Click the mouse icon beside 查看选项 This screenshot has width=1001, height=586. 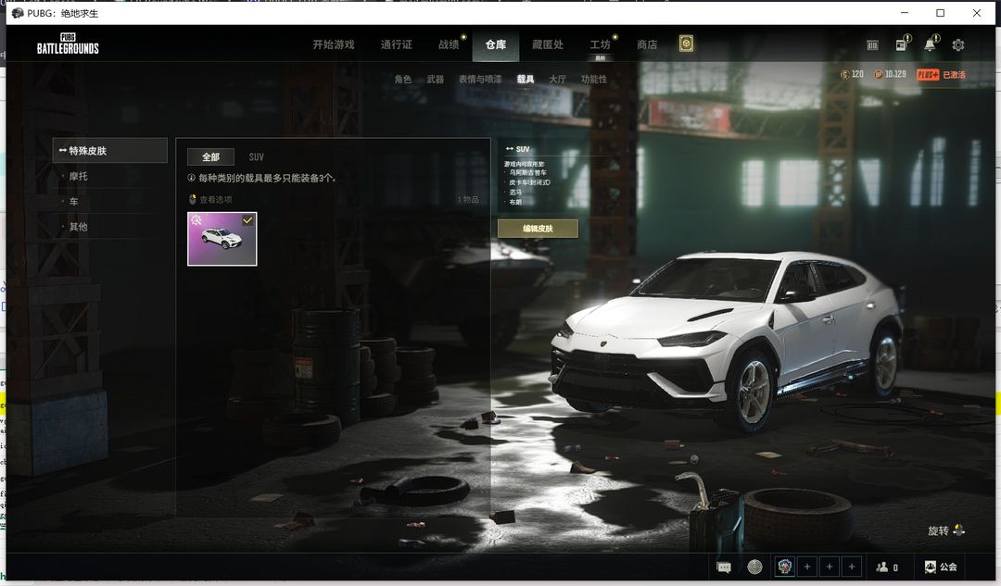(x=192, y=200)
